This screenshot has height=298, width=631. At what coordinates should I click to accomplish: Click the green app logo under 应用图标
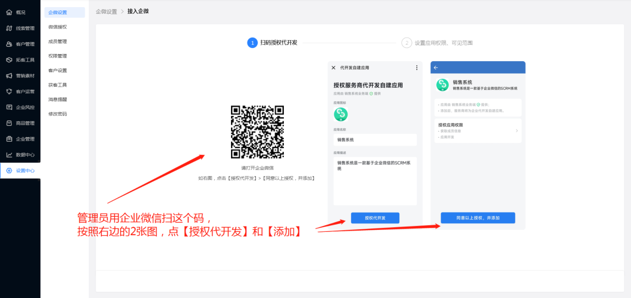coord(341,114)
